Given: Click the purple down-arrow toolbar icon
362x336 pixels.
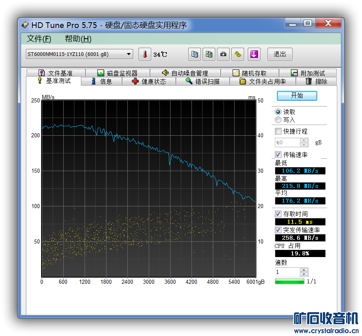Looking at the screenshot, I should (254, 54).
